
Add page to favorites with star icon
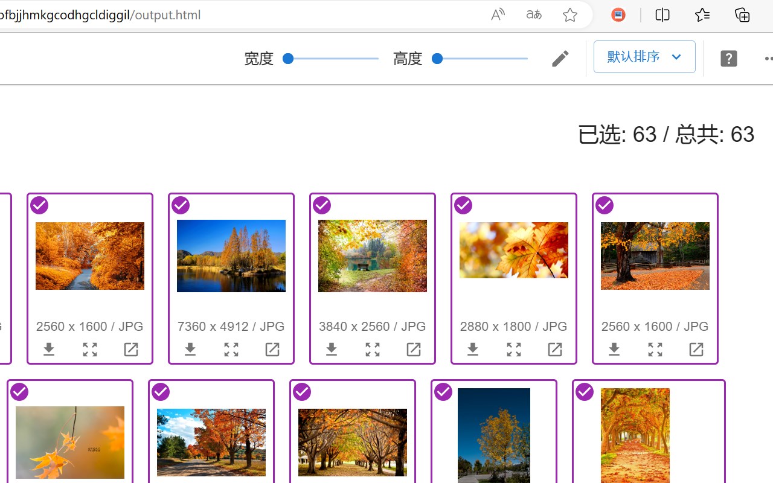(570, 15)
